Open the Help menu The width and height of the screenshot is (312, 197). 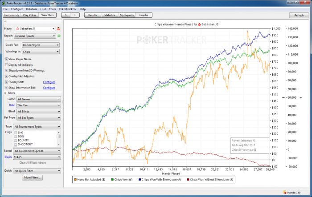tap(82, 9)
